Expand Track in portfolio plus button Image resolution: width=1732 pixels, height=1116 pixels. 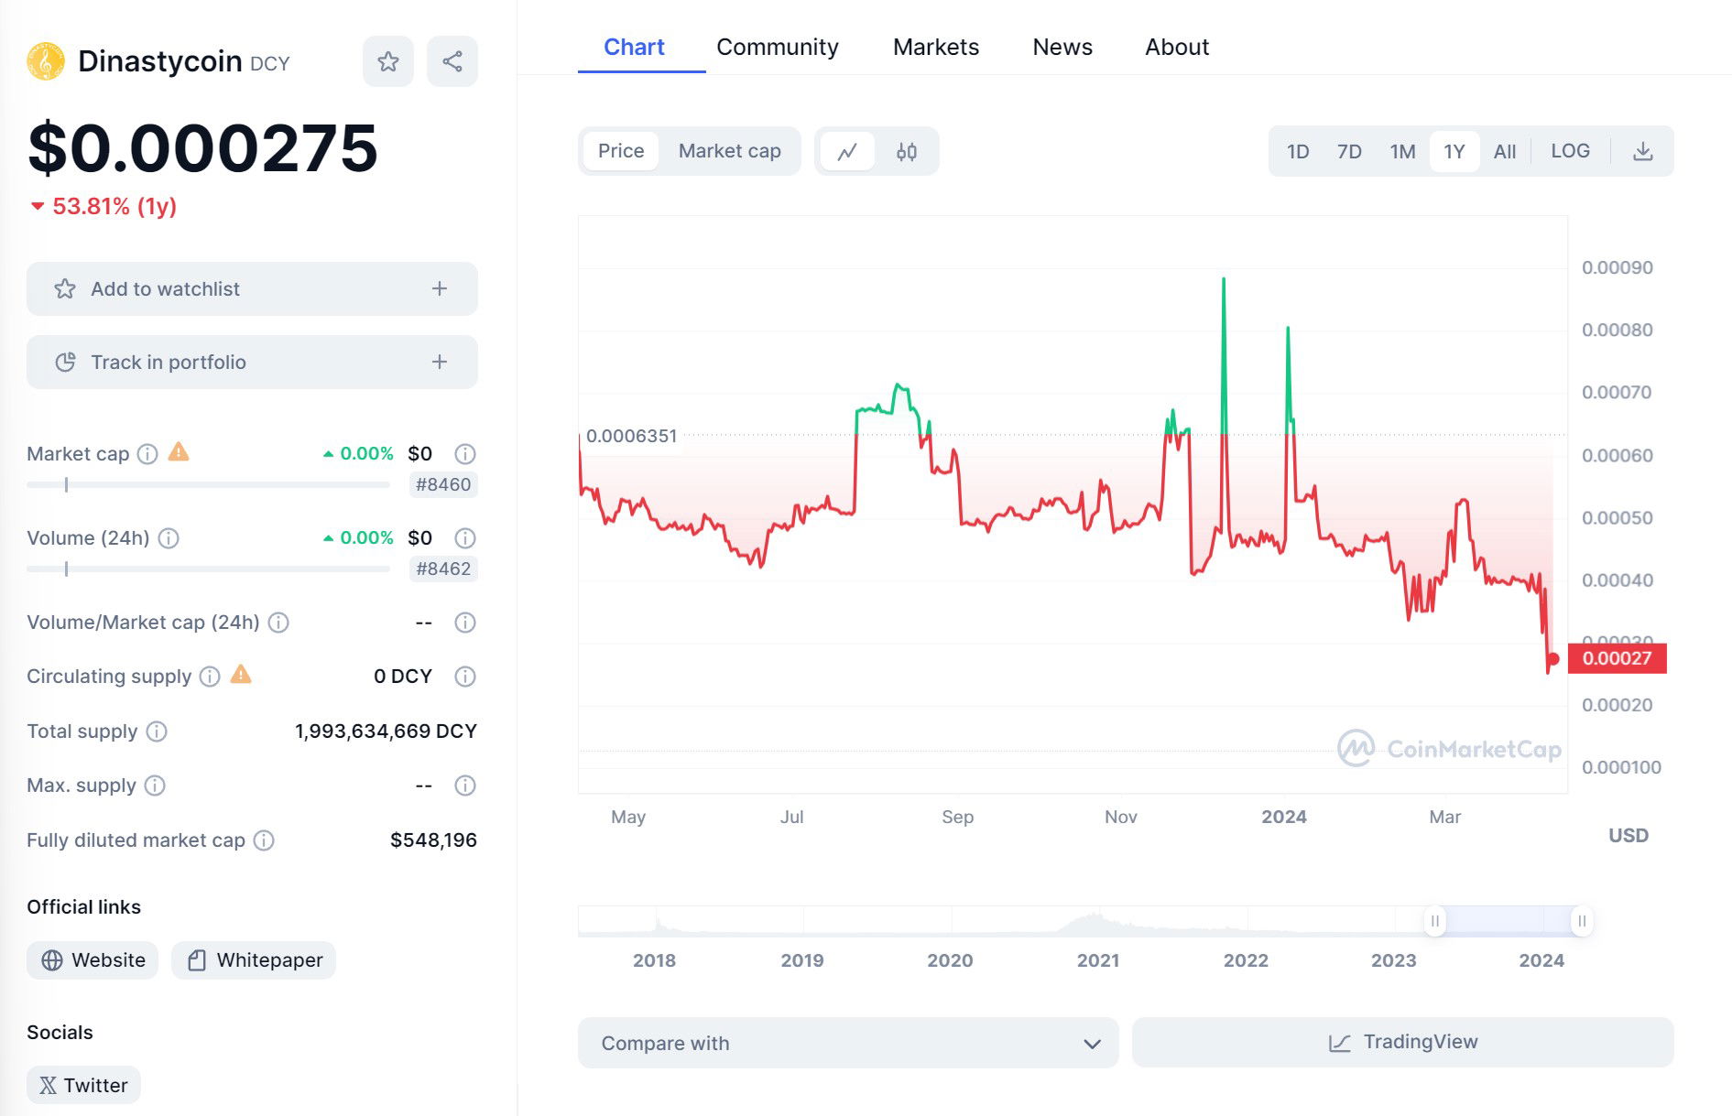click(x=440, y=363)
